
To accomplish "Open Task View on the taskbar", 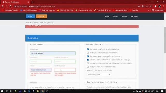I will click(11, 91).
